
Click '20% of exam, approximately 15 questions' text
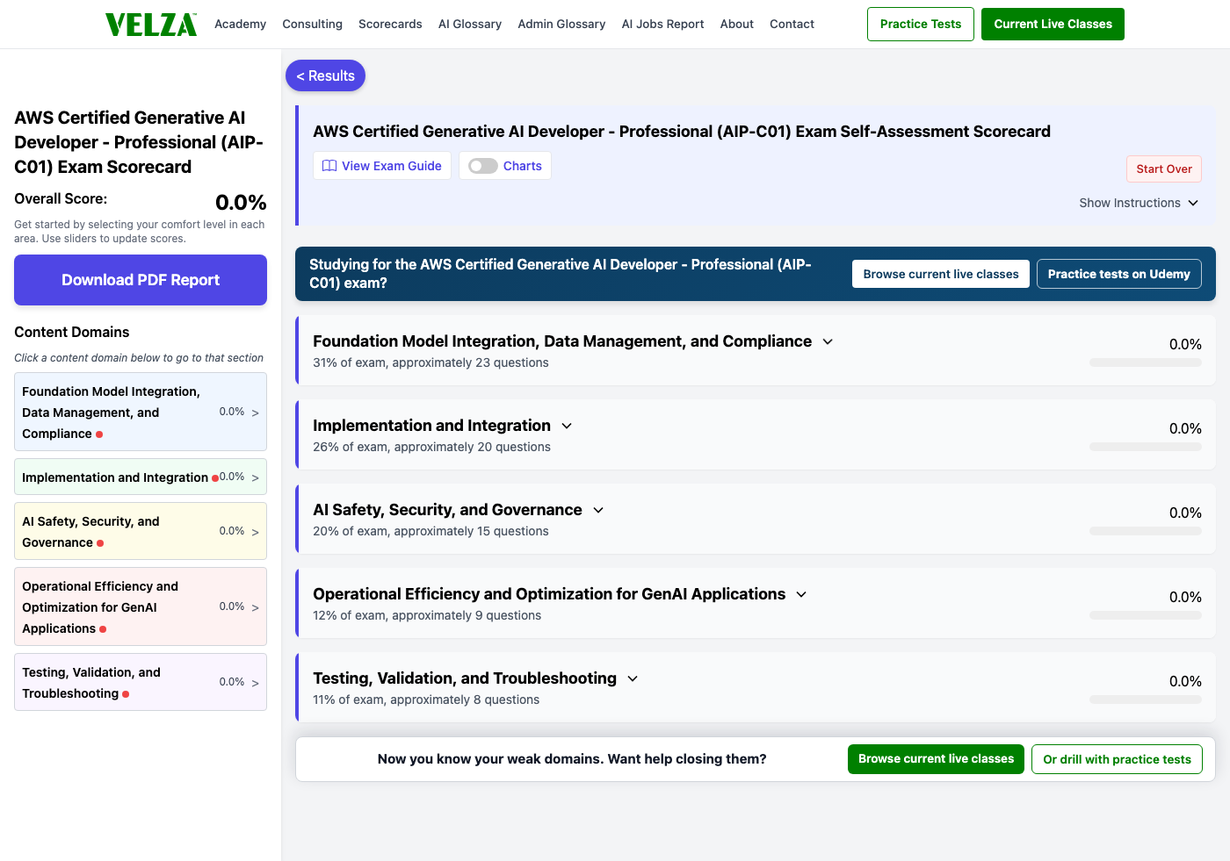pos(430,531)
